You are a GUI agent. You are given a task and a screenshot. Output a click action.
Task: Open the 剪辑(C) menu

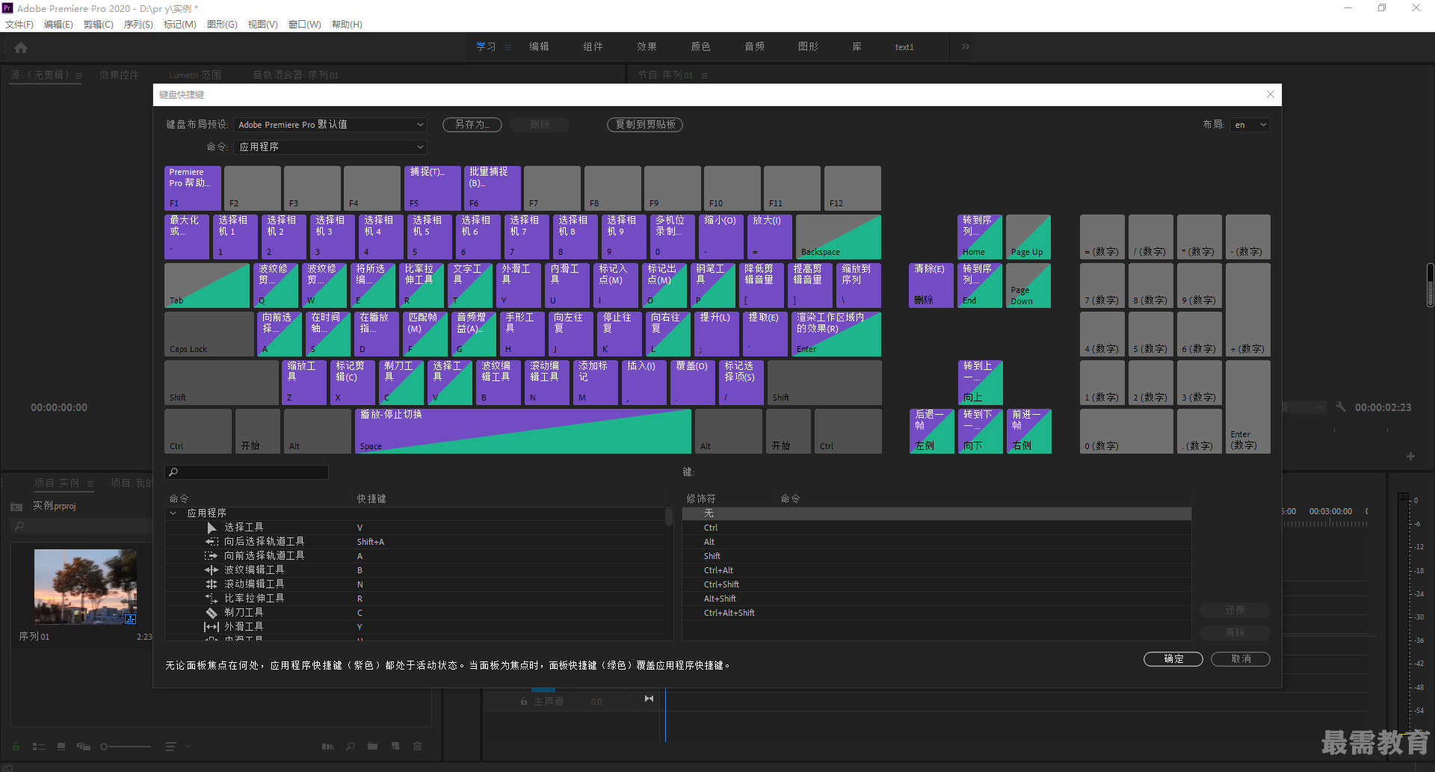click(x=98, y=25)
